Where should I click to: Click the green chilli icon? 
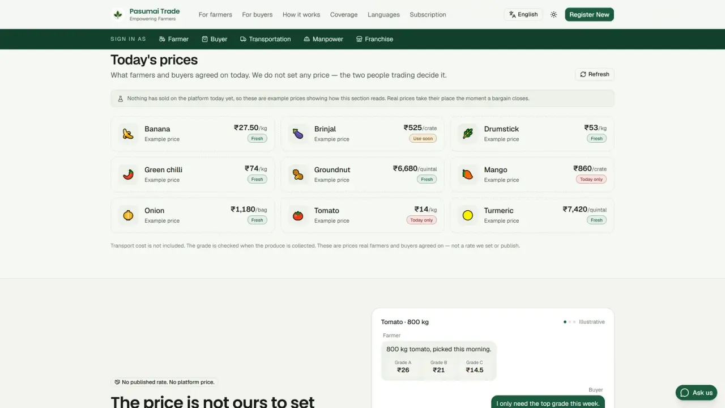pyautogui.click(x=129, y=175)
